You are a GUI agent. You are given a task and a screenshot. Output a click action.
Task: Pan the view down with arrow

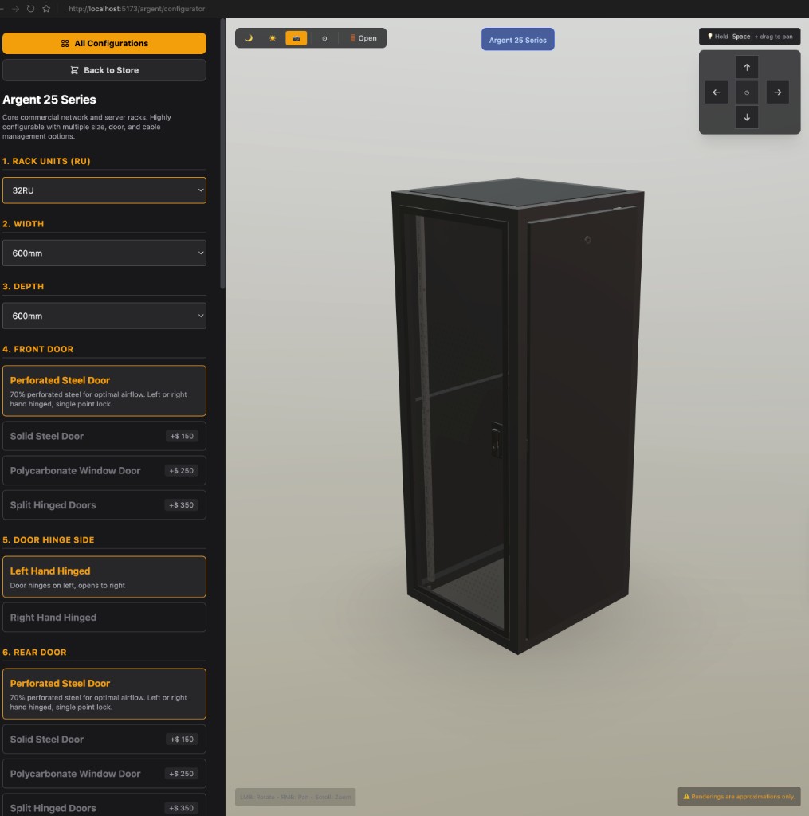pyautogui.click(x=747, y=117)
